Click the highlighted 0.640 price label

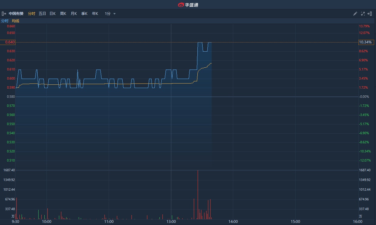[8, 42]
